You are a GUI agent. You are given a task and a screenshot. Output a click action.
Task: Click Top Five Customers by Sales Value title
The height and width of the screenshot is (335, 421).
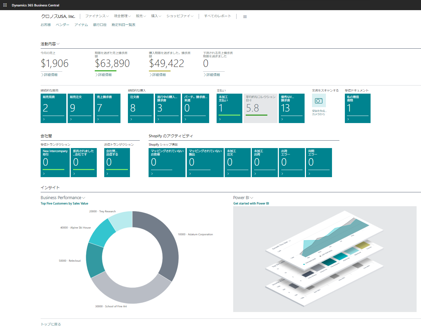pos(64,204)
